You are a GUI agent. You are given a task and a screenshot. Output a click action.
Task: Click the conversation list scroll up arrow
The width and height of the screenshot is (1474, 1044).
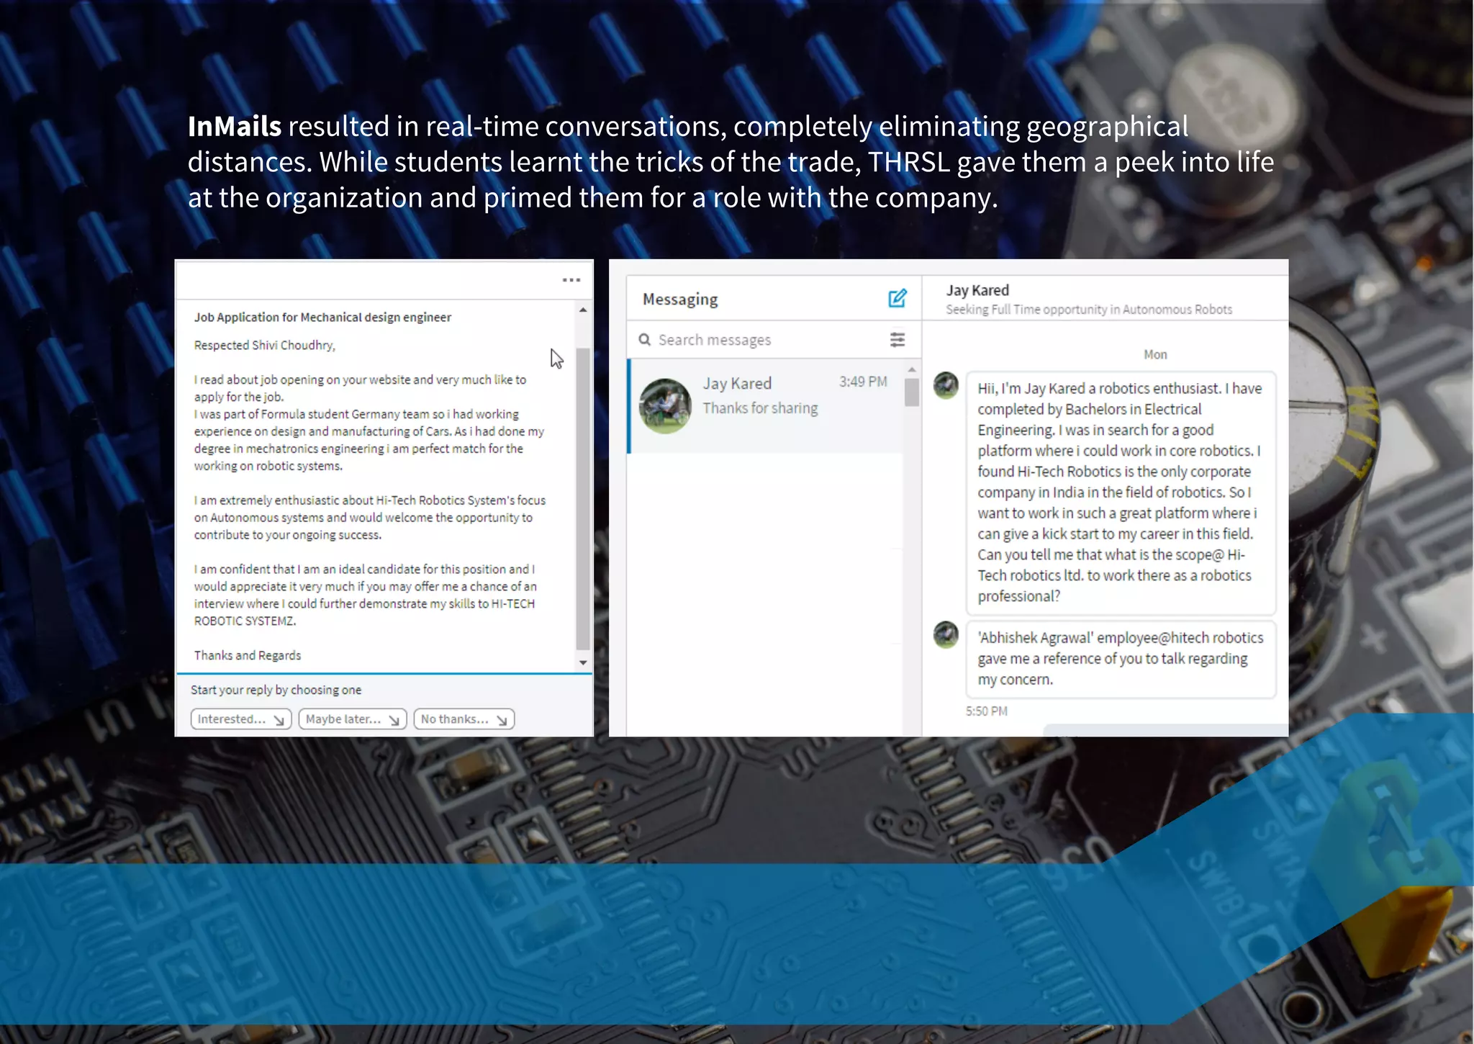point(912,369)
